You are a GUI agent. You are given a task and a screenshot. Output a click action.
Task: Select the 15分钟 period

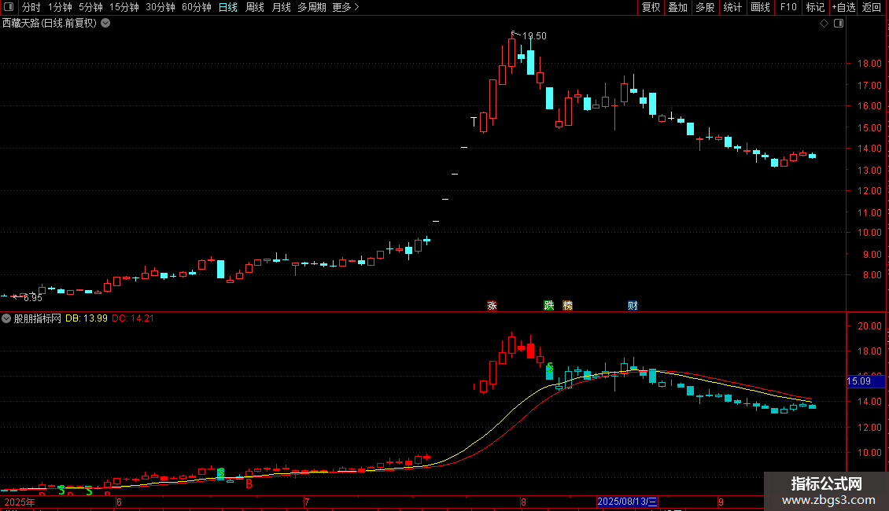pos(124,7)
